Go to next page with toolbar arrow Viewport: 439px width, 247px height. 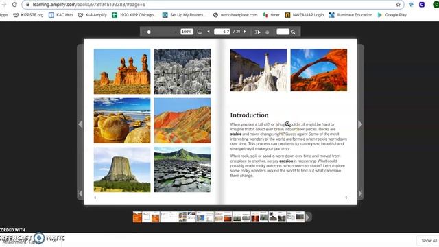click(x=245, y=32)
